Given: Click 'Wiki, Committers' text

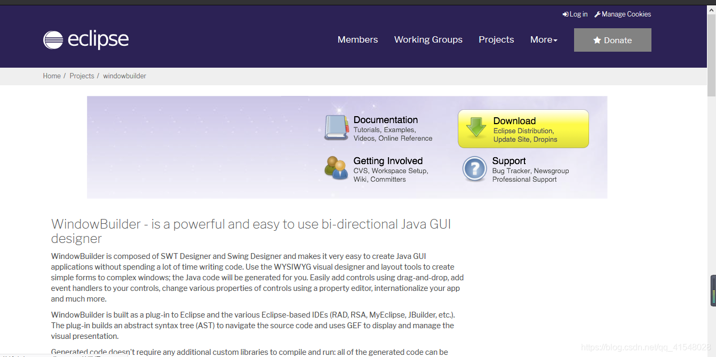Looking at the screenshot, I should pyautogui.click(x=379, y=180).
